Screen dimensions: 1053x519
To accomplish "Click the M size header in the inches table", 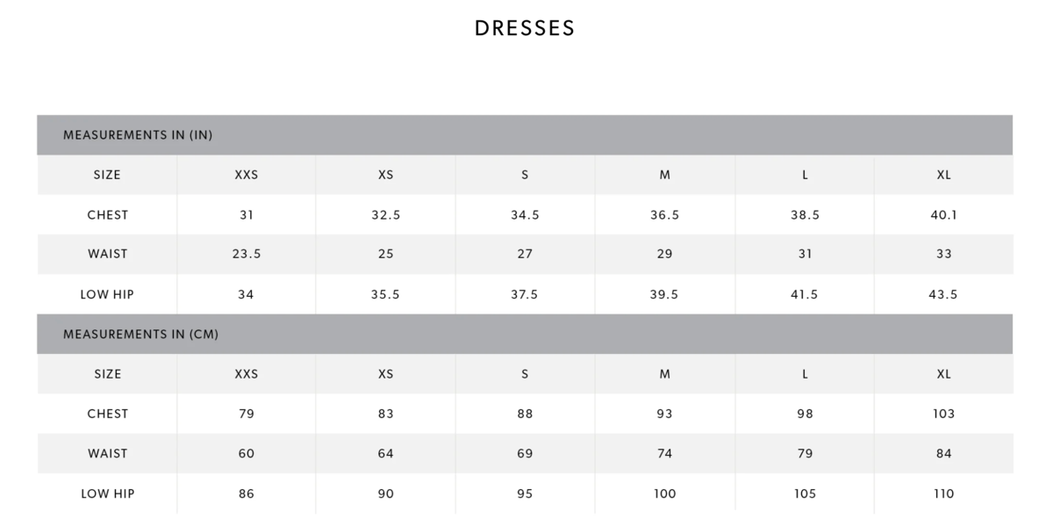I will 664,175.
